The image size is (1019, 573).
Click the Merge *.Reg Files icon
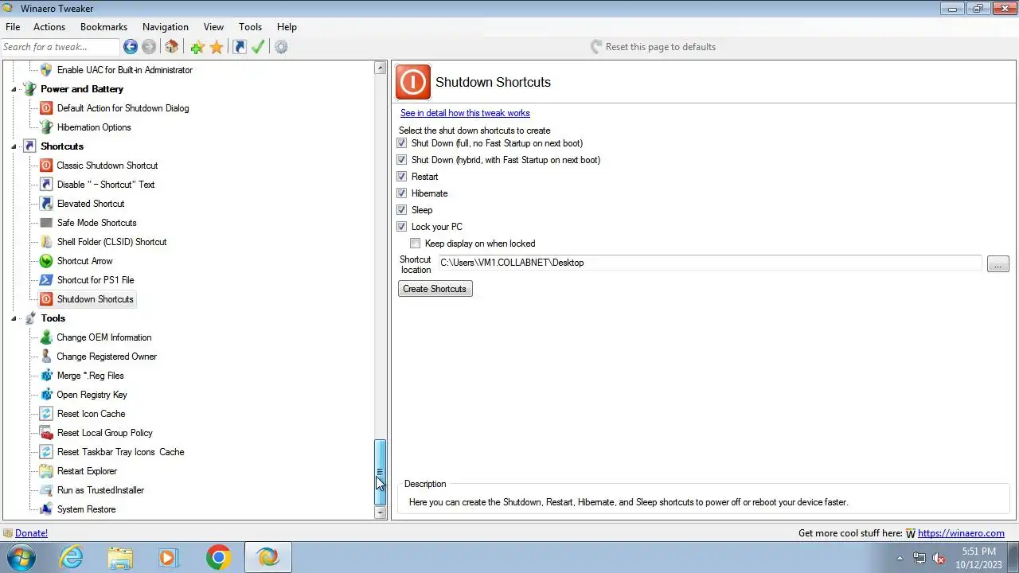pyautogui.click(x=46, y=376)
